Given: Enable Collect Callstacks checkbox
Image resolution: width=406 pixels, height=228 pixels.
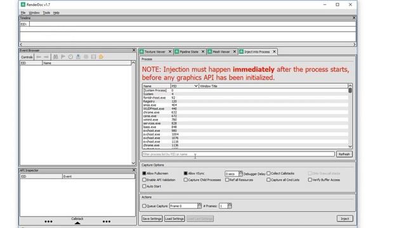Looking at the screenshot, I should (268, 173).
